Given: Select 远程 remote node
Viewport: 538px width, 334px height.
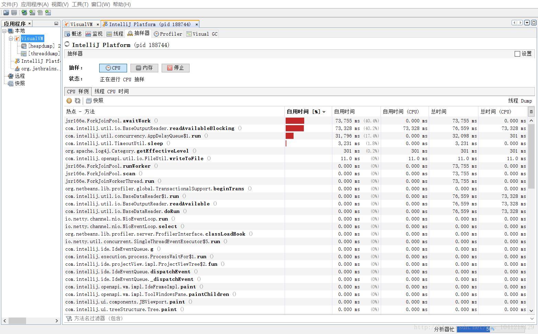Looking at the screenshot, I should click(16, 76).
